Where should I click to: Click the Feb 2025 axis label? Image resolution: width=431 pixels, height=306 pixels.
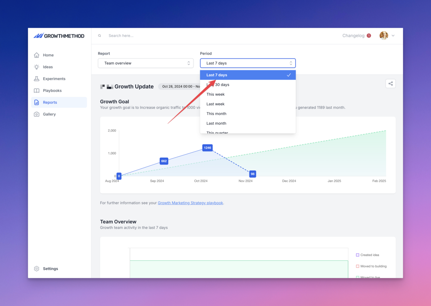click(x=379, y=181)
